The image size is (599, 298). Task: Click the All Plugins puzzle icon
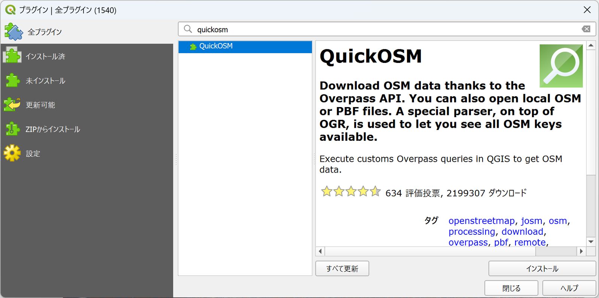[x=14, y=32]
